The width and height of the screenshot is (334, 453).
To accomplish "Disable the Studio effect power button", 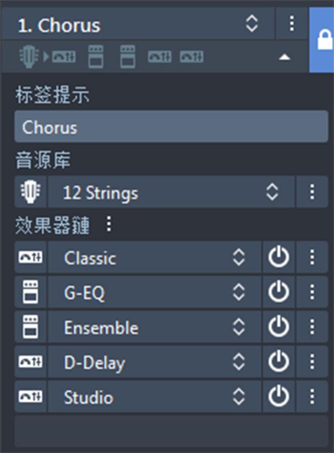I will 278,397.
